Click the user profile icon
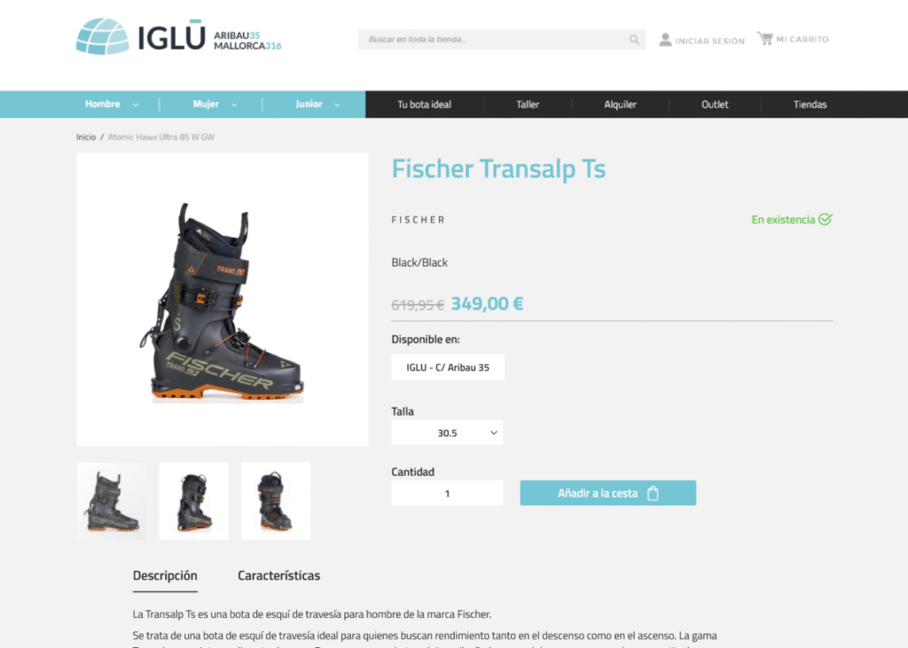The height and width of the screenshot is (648, 908). coord(665,39)
